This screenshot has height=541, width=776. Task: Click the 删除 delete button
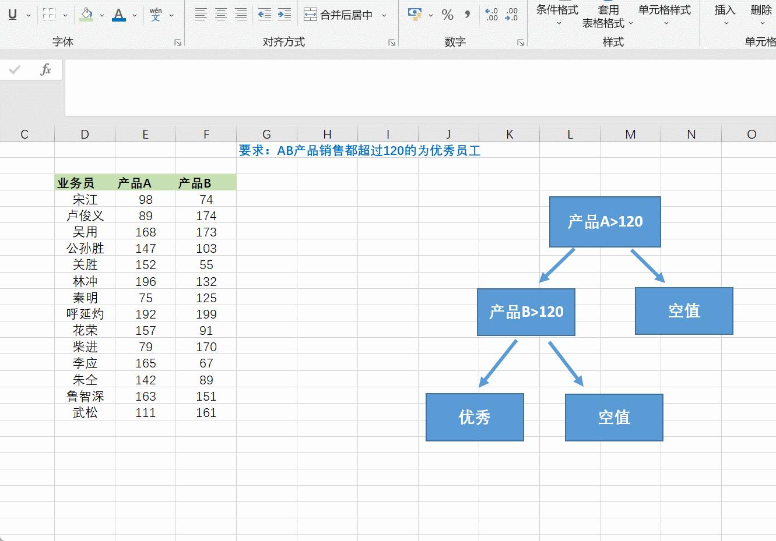(761, 15)
